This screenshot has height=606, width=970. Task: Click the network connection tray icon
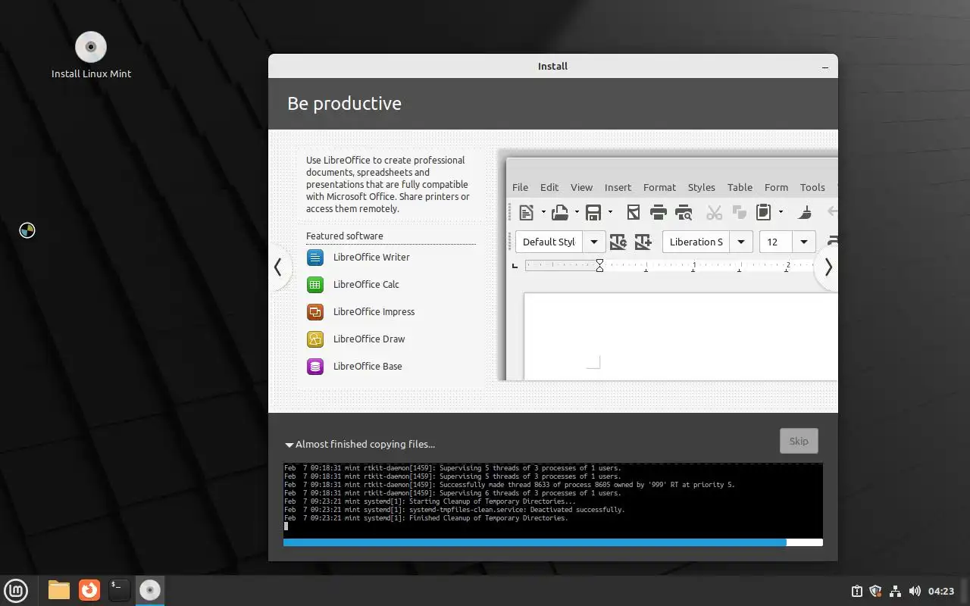[x=895, y=591]
